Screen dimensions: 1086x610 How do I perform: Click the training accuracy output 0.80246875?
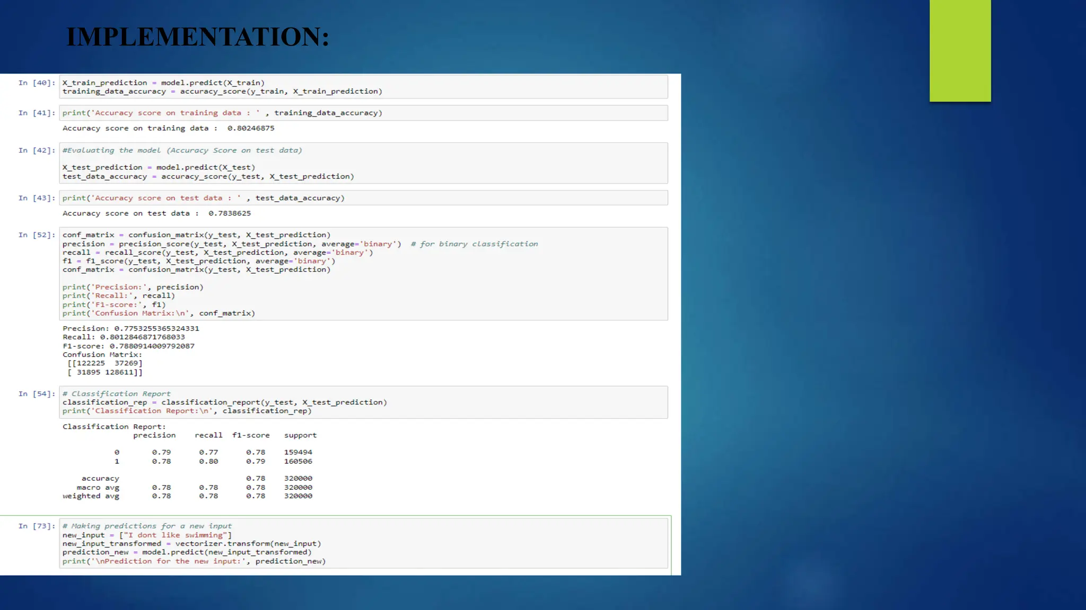(250, 128)
